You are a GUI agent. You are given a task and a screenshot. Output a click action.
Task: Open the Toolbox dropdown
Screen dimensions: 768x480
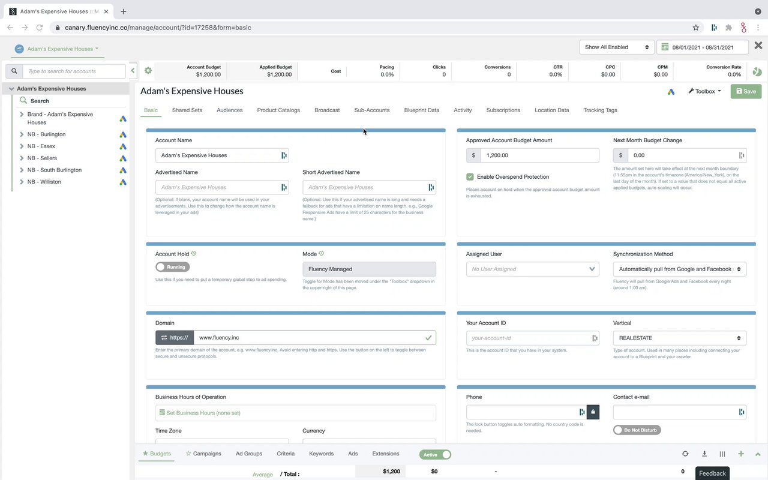coord(704,91)
